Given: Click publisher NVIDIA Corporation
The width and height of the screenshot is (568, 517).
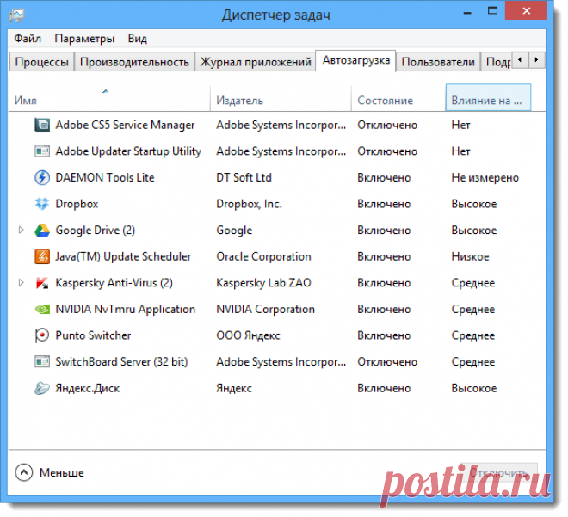Looking at the screenshot, I should [266, 309].
